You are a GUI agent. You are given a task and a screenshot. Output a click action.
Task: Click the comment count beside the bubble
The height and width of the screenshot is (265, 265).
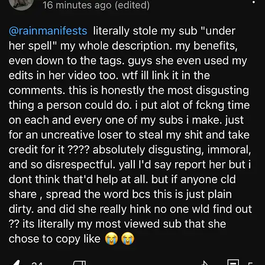pyautogui.click(x=250, y=263)
